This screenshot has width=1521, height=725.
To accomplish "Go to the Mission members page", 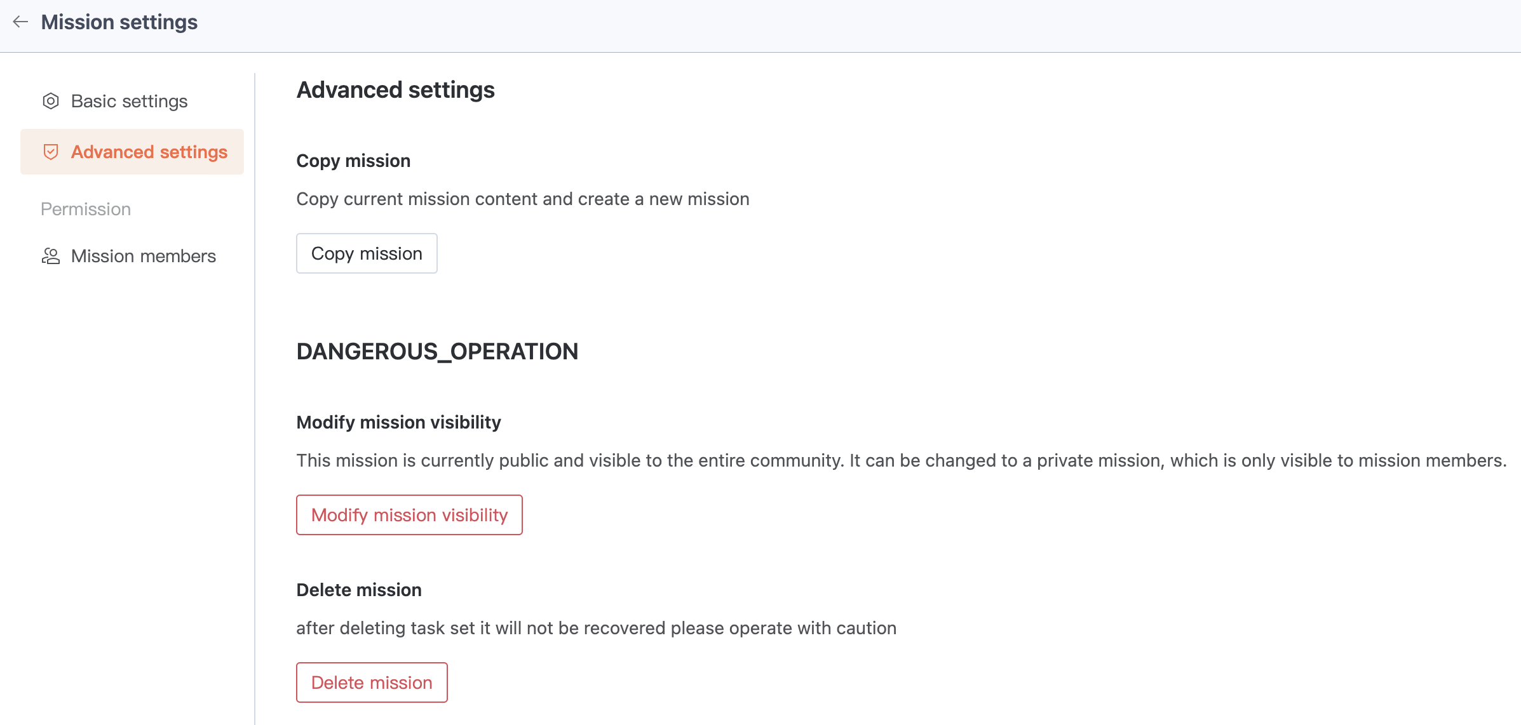I will click(143, 256).
